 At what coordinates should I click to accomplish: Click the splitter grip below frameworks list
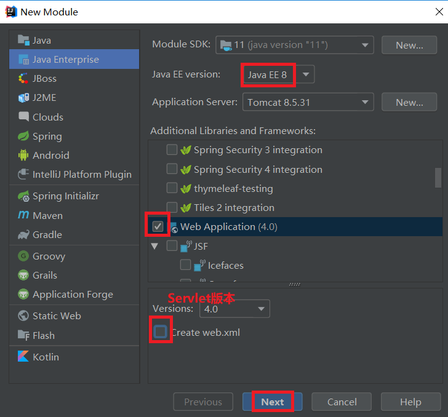point(295,285)
